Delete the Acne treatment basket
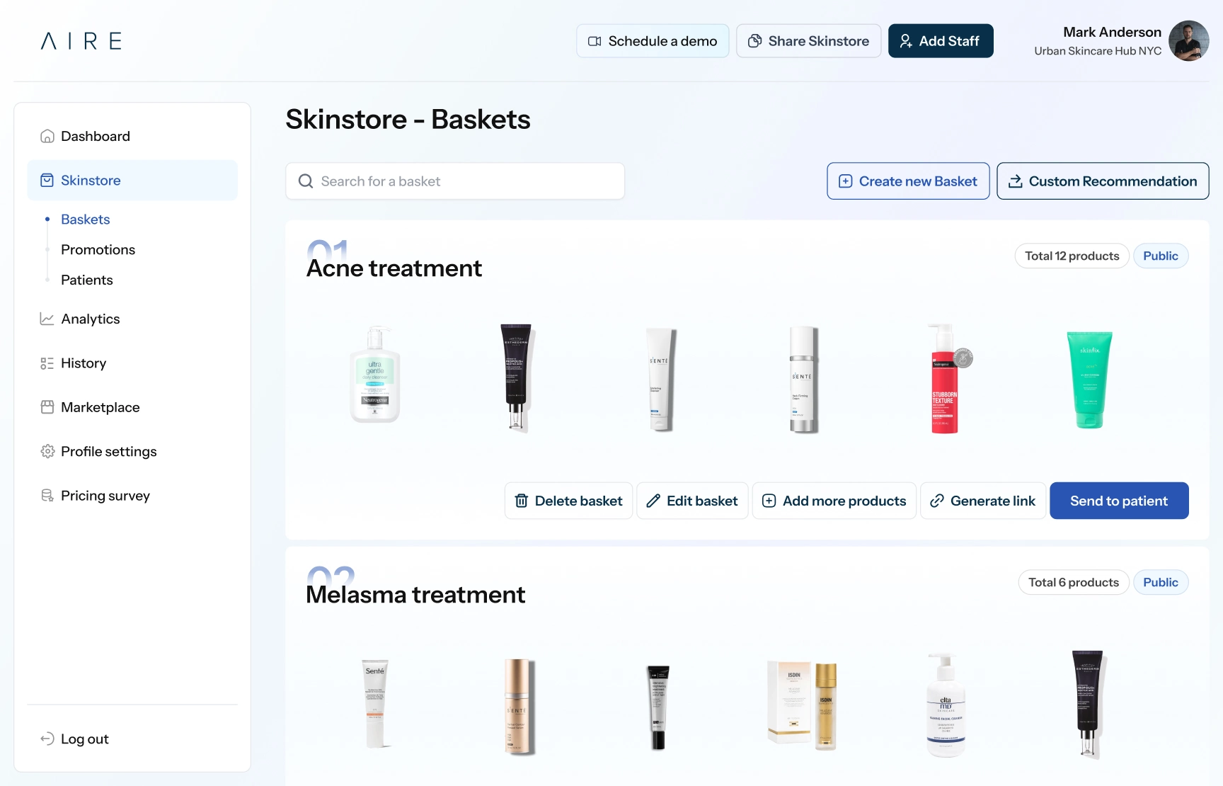Image resolution: width=1223 pixels, height=786 pixels. pos(568,501)
